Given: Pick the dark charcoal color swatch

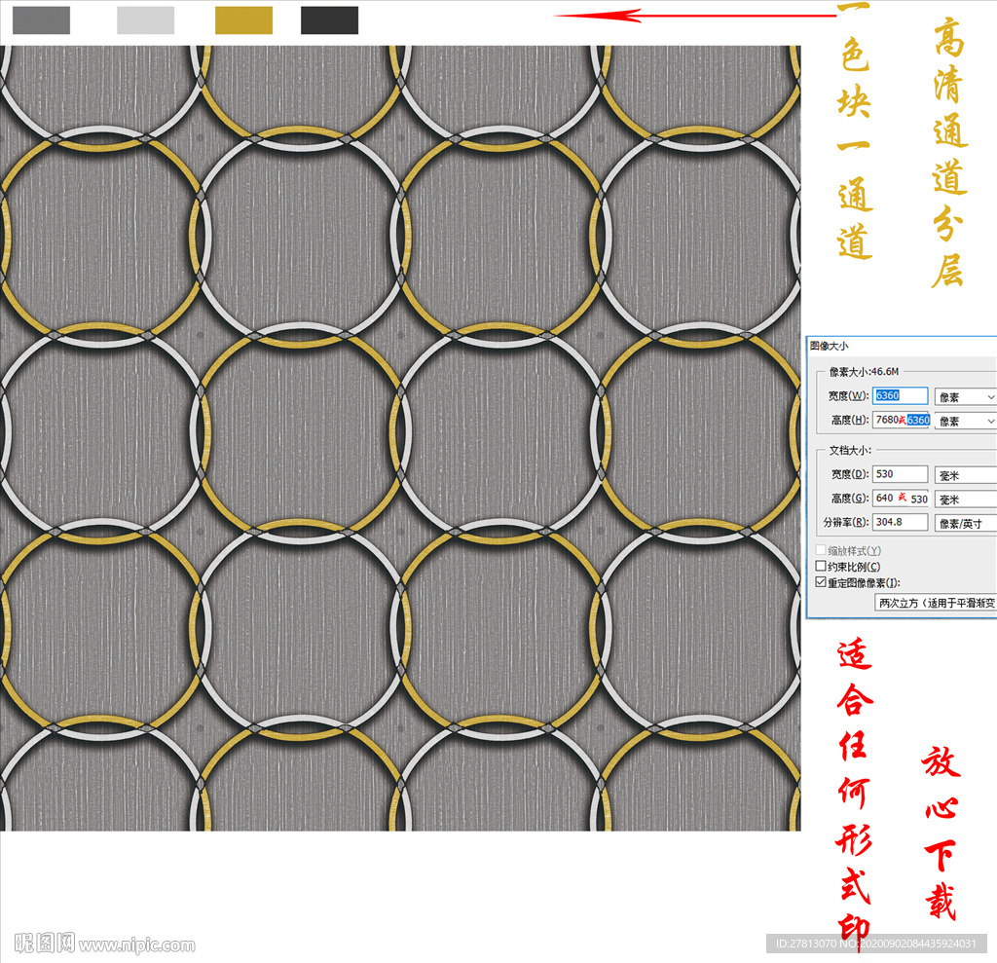Looking at the screenshot, I should pos(329,20).
